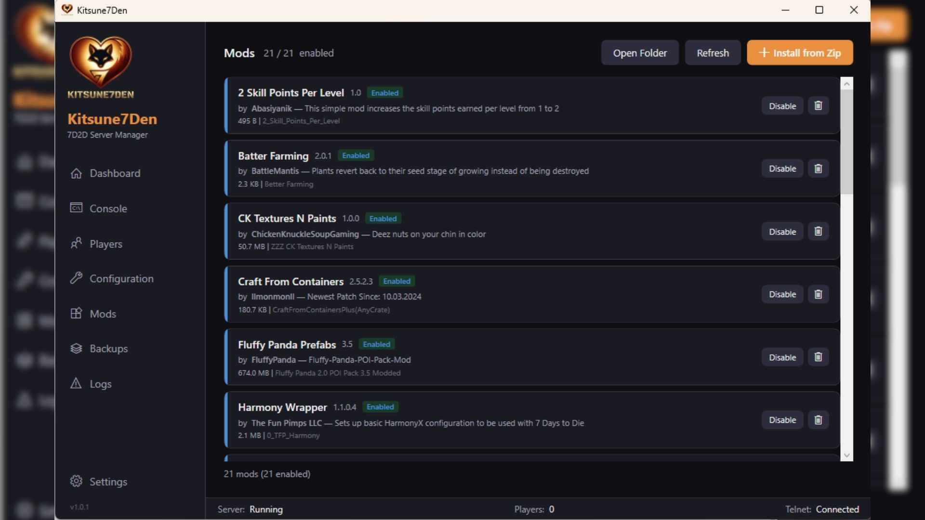Refresh the mods list
Screen dimensions: 925x520
coord(712,53)
